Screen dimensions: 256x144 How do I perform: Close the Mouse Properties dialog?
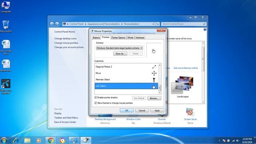click(161, 30)
